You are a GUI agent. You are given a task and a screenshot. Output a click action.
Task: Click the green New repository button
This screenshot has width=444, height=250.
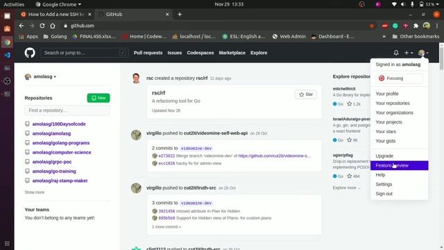pos(99,98)
